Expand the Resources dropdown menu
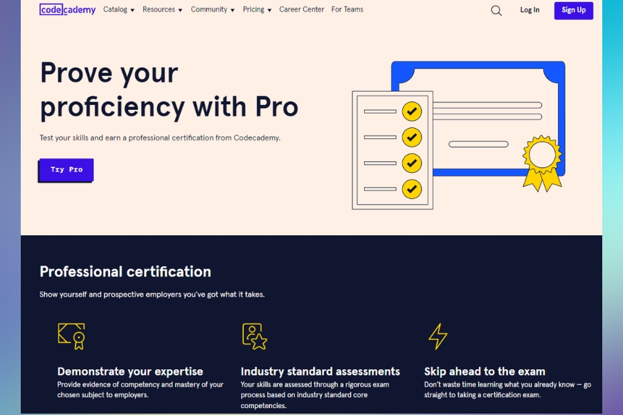The height and width of the screenshot is (415, 623). [x=163, y=10]
